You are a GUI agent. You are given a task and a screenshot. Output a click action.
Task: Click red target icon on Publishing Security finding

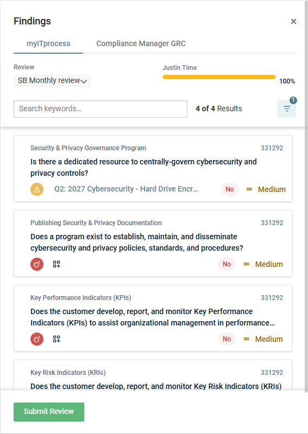click(x=37, y=264)
